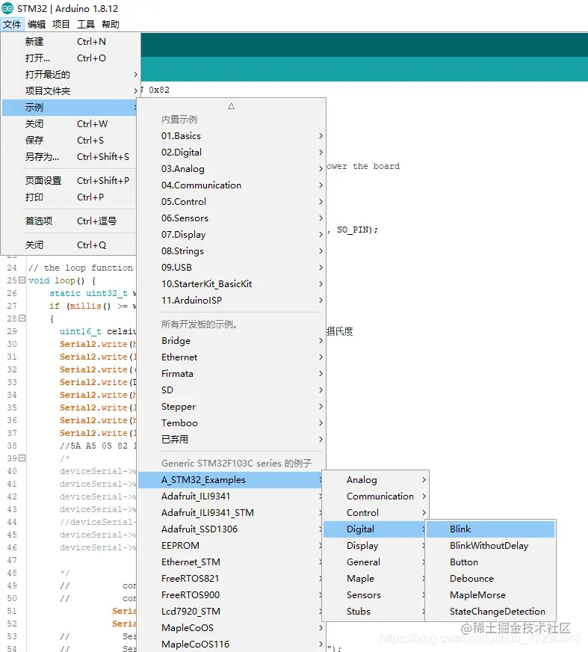Image resolution: width=588 pixels, height=652 pixels.
Task: Open StateChangeDetection example sketch
Action: [x=490, y=612]
